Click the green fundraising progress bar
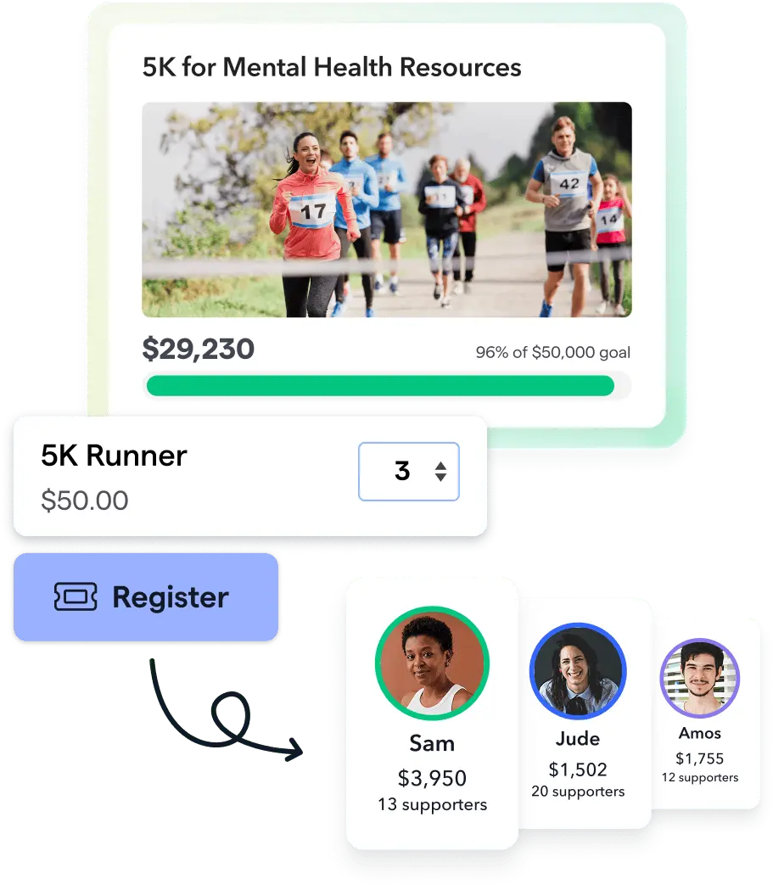 [381, 386]
